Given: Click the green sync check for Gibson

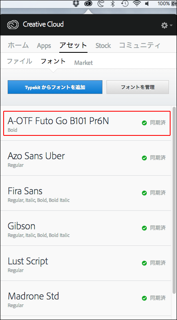Looking at the screenshot, I should 144,228.
